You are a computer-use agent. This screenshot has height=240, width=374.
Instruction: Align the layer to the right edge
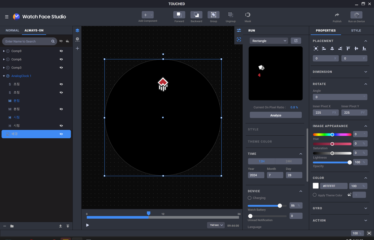[x=340, y=49]
